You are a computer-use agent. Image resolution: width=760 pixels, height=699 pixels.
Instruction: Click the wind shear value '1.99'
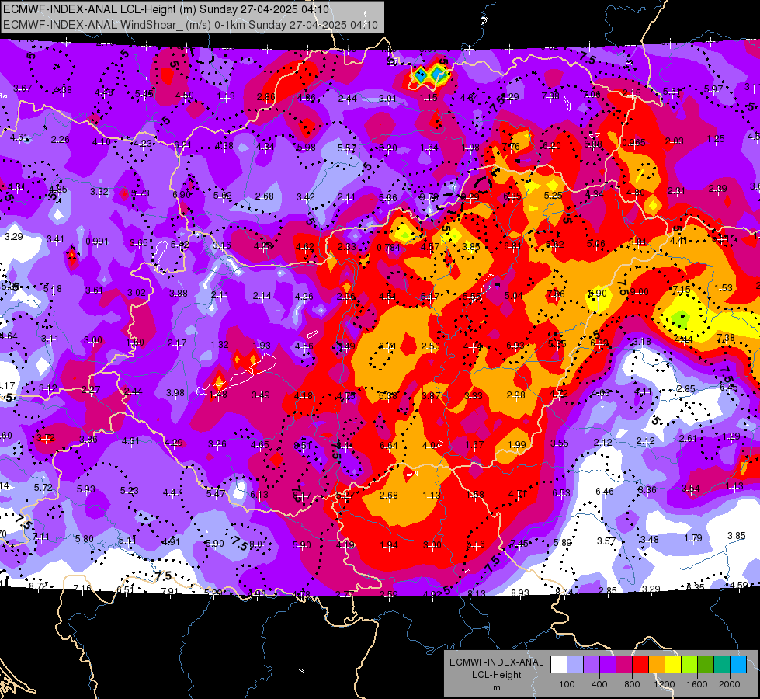click(x=517, y=444)
